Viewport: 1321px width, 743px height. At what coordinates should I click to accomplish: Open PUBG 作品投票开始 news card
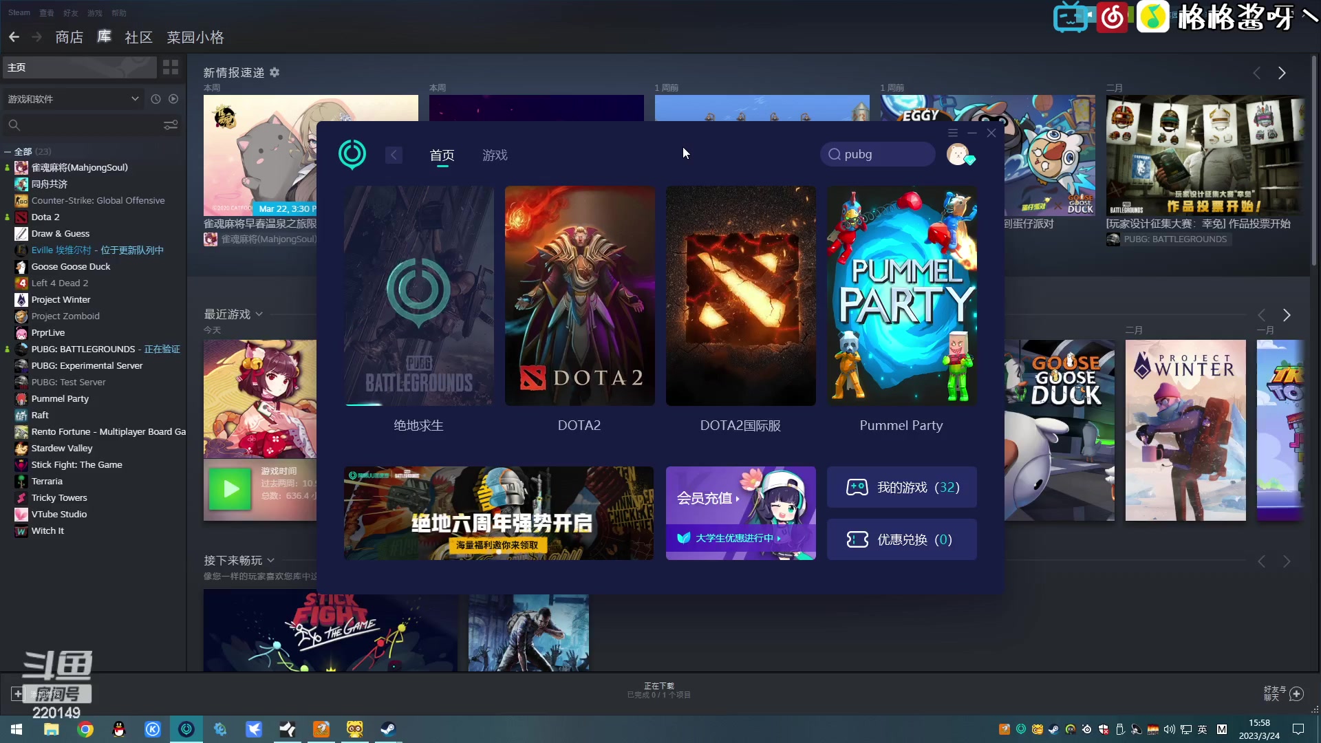[x=1204, y=155]
